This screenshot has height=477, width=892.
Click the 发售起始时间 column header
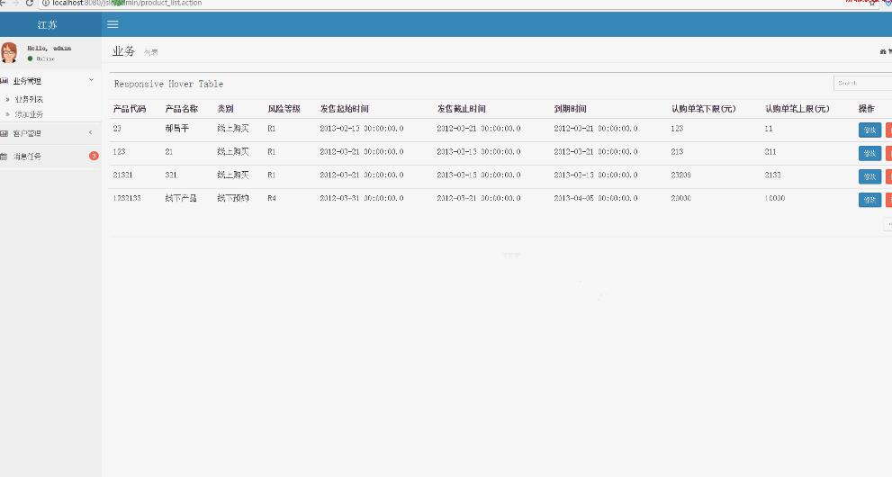(x=344, y=109)
